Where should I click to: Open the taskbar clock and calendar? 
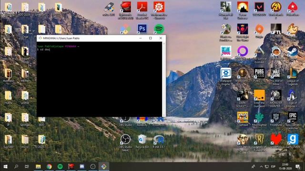285,167
